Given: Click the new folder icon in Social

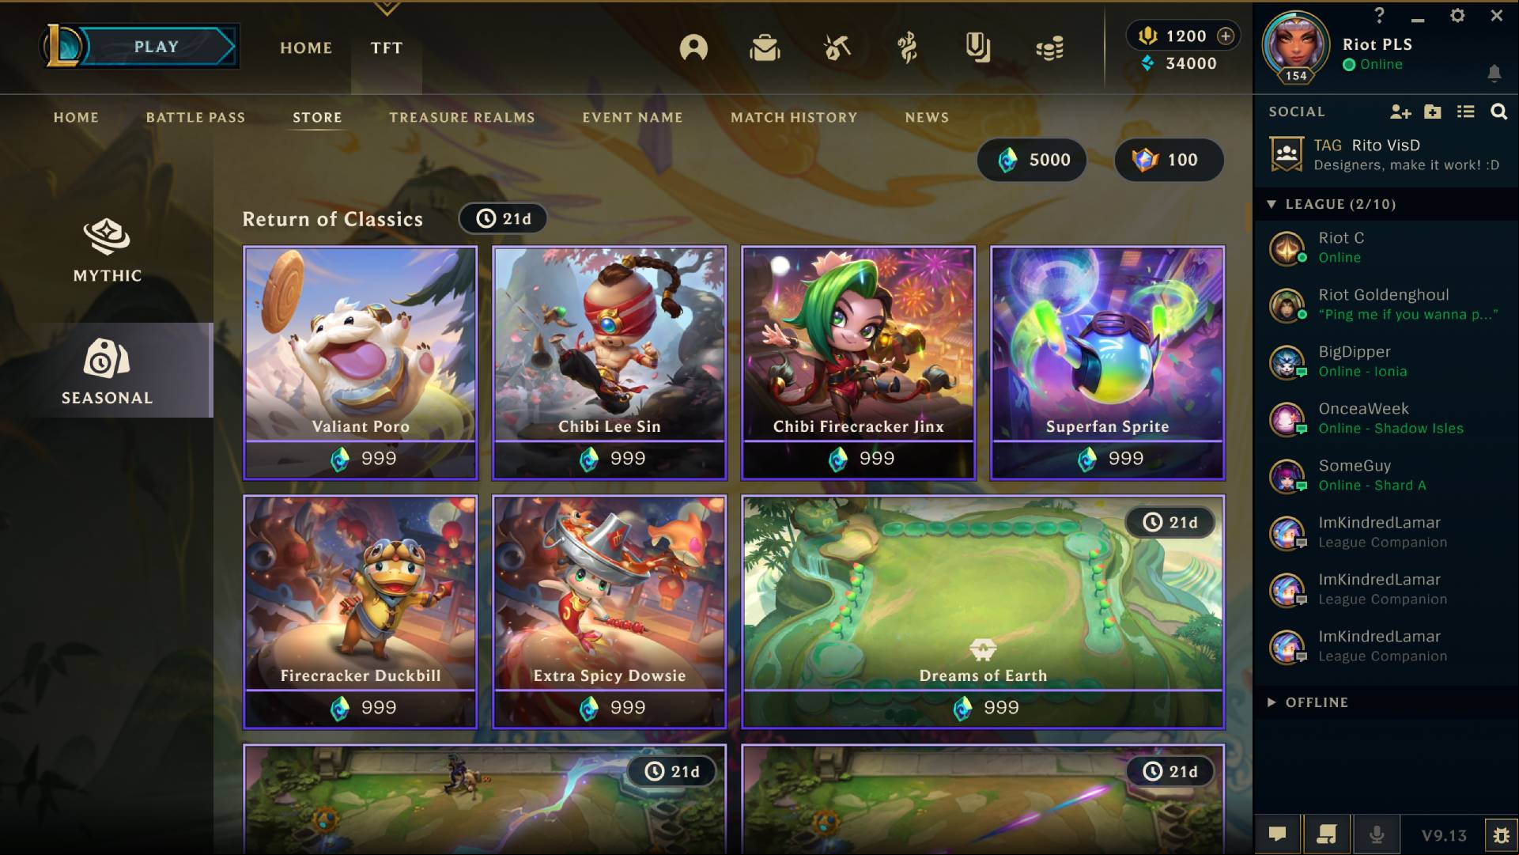Looking at the screenshot, I should tap(1433, 112).
